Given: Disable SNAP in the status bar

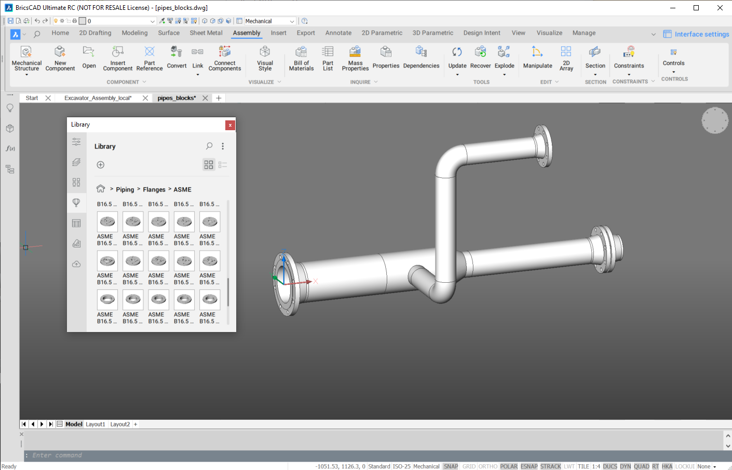Looking at the screenshot, I should [451, 466].
